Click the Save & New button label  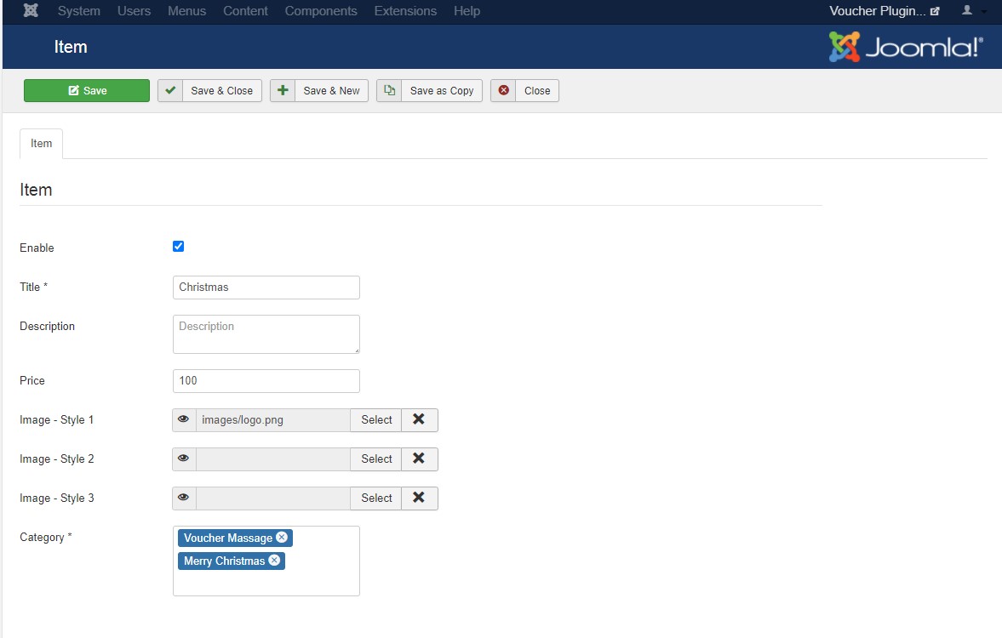click(x=332, y=91)
